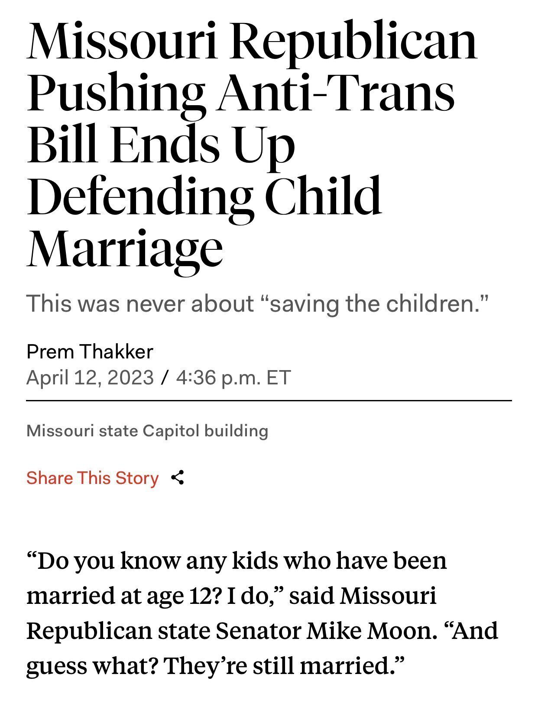Click the subheading about "saving the children"
Image resolution: width=538 pixels, height=703 pixels.
tap(258, 303)
